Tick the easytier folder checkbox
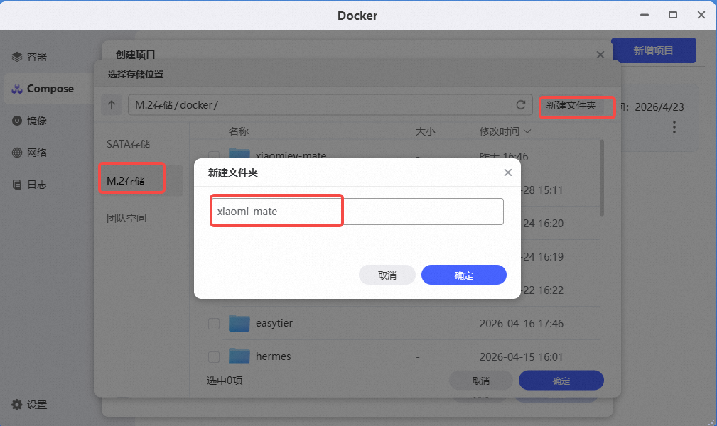 click(214, 324)
